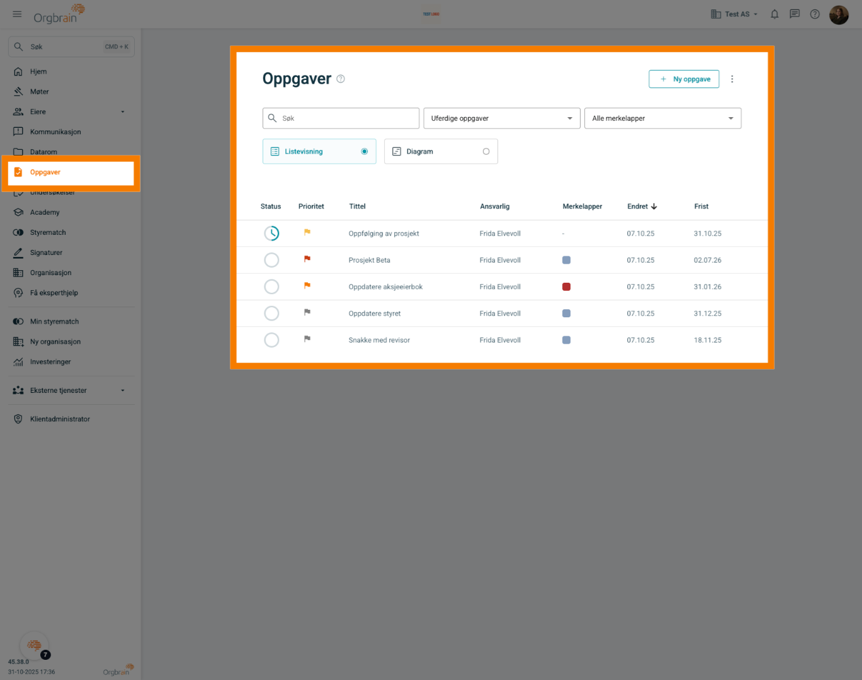Open the user profile avatar
This screenshot has height=680, width=862.
839,14
